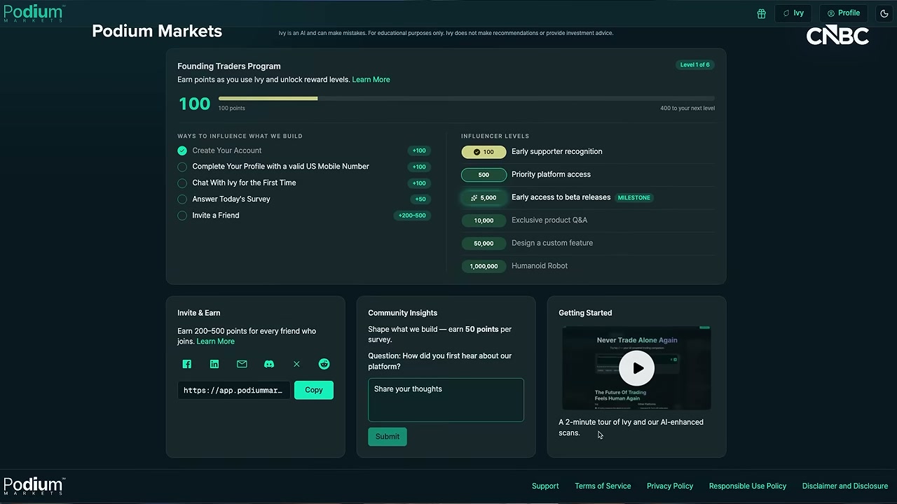Screen dimensions: 897x504
Task: Click the Podium Markets page heading
Action: click(157, 31)
